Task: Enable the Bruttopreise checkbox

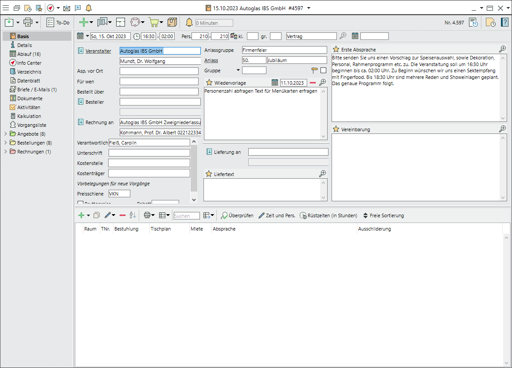Action: point(80,203)
